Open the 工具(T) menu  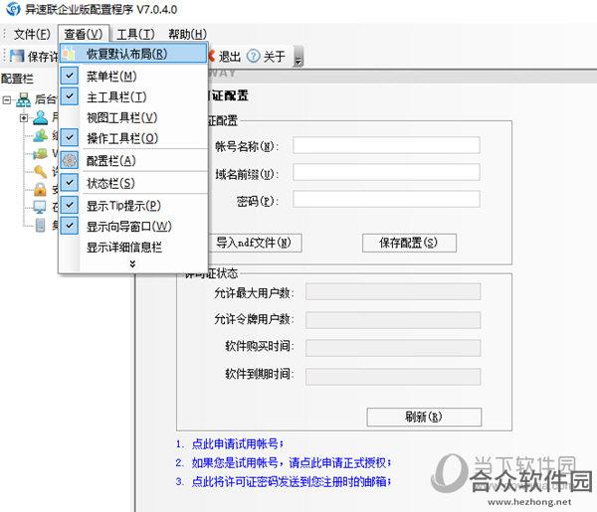coord(135,34)
